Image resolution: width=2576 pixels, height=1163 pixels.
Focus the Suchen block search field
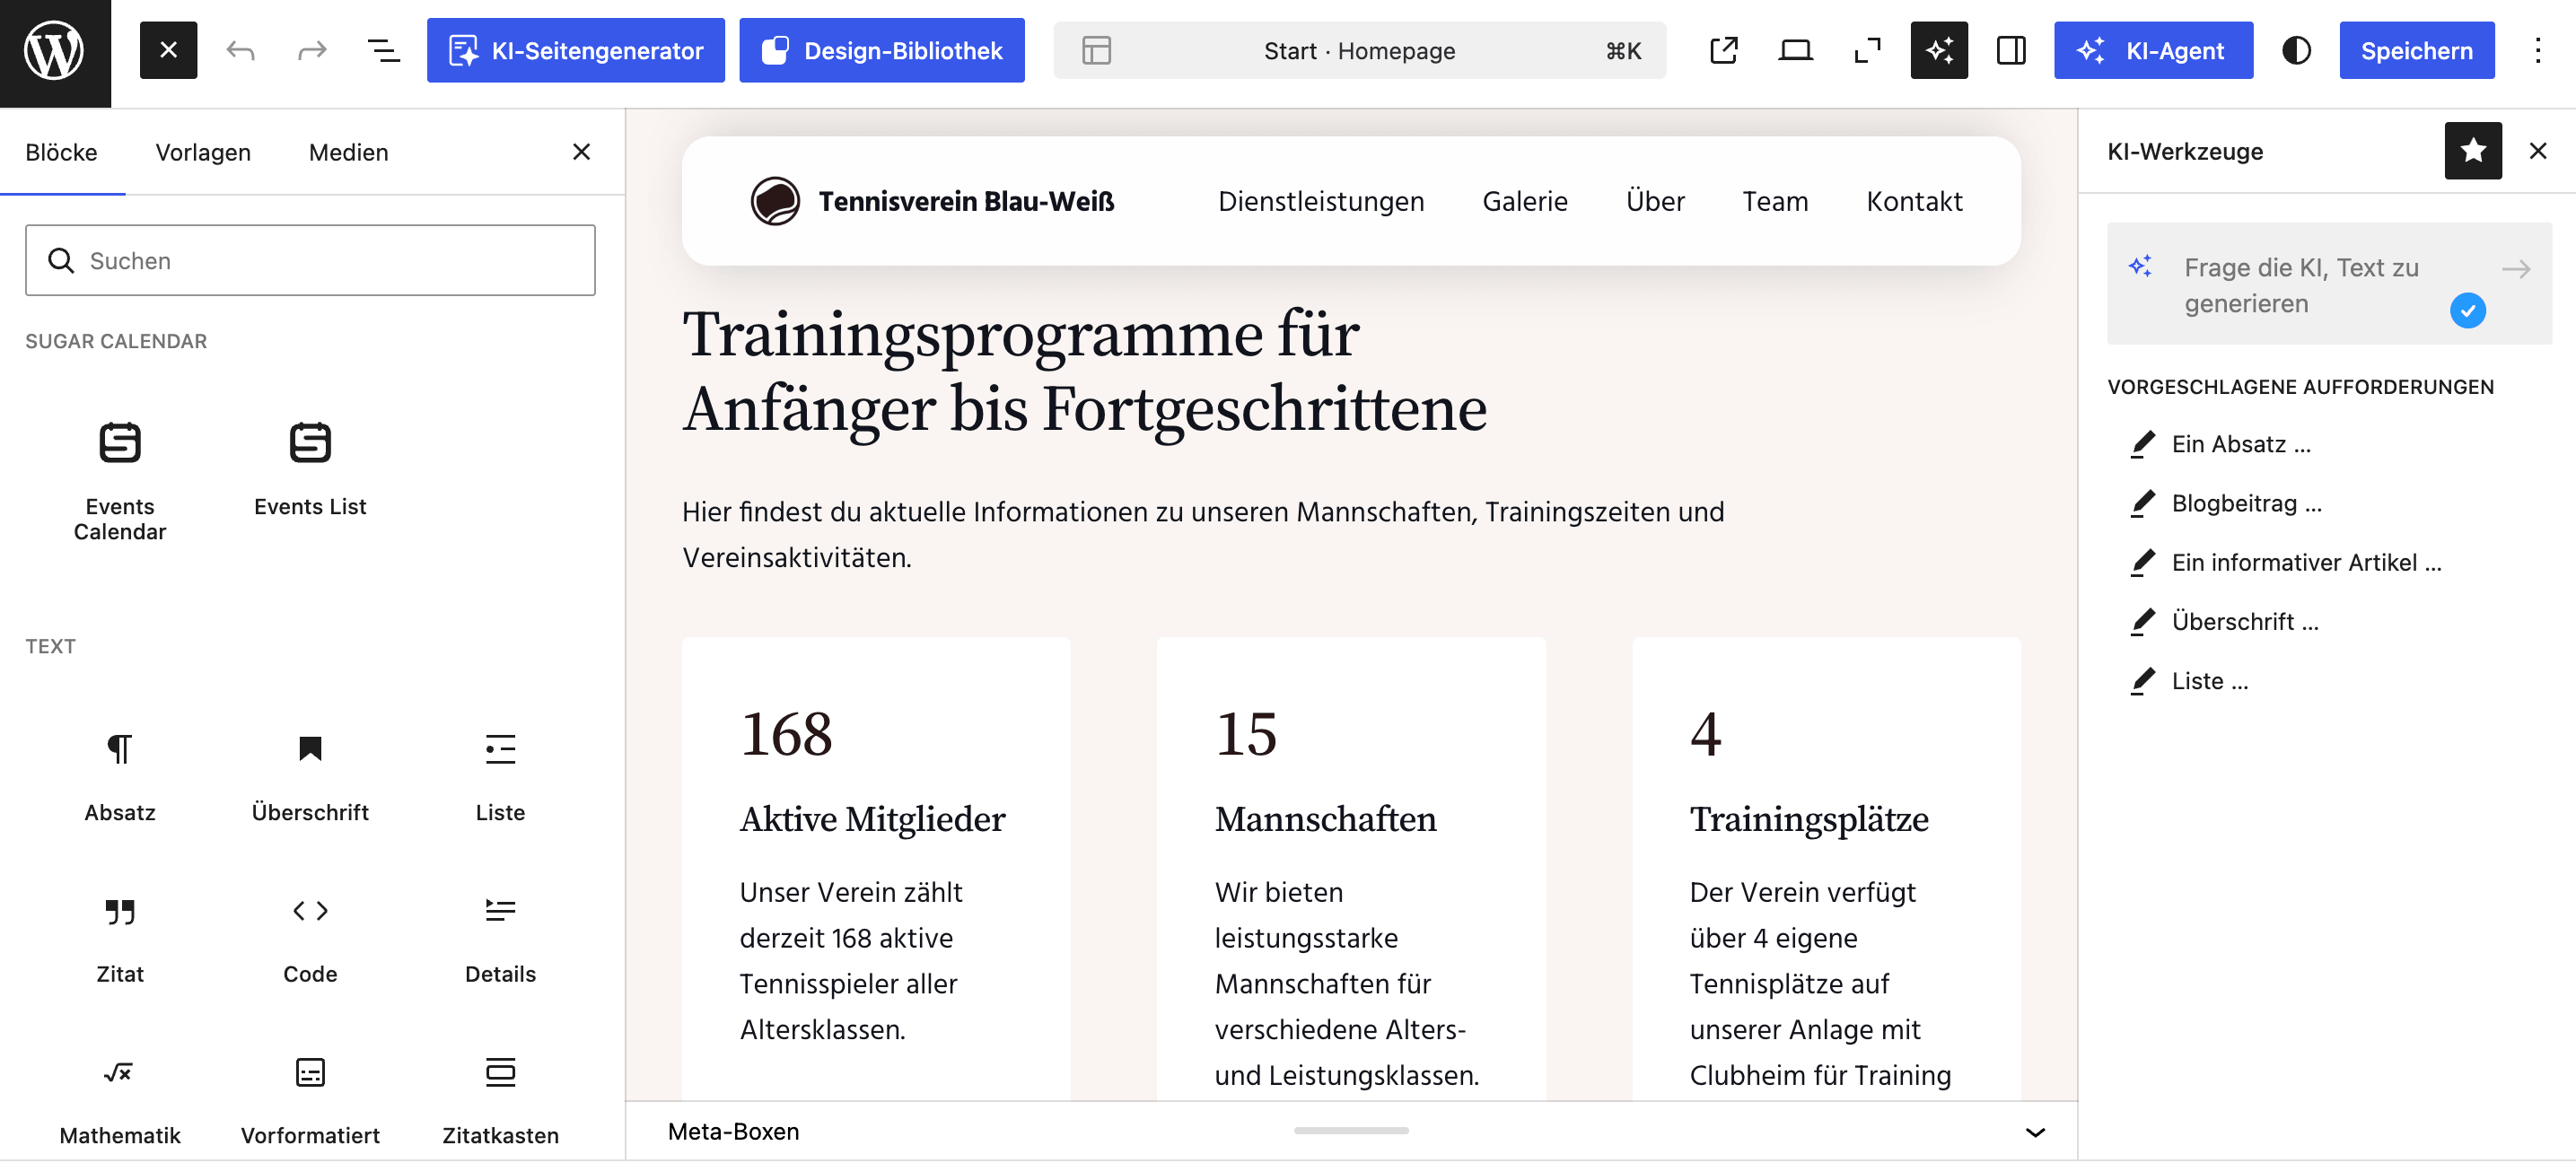[x=310, y=260]
